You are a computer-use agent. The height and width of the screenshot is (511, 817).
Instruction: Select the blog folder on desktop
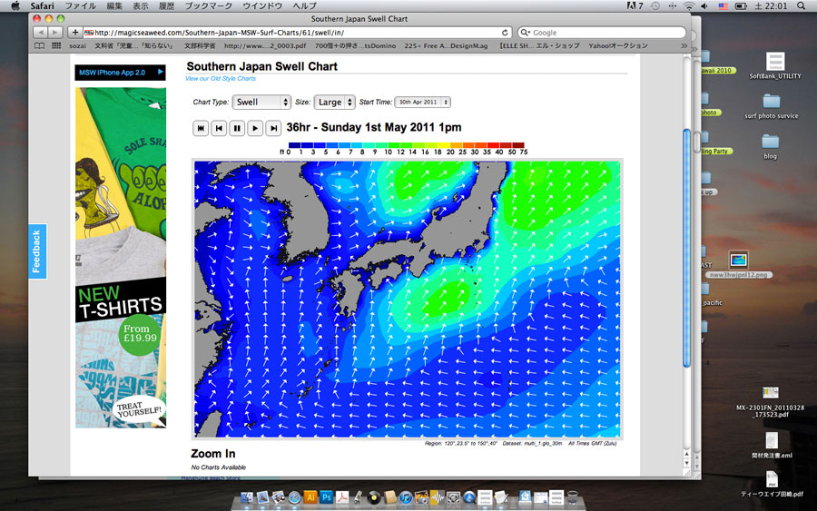[770, 146]
